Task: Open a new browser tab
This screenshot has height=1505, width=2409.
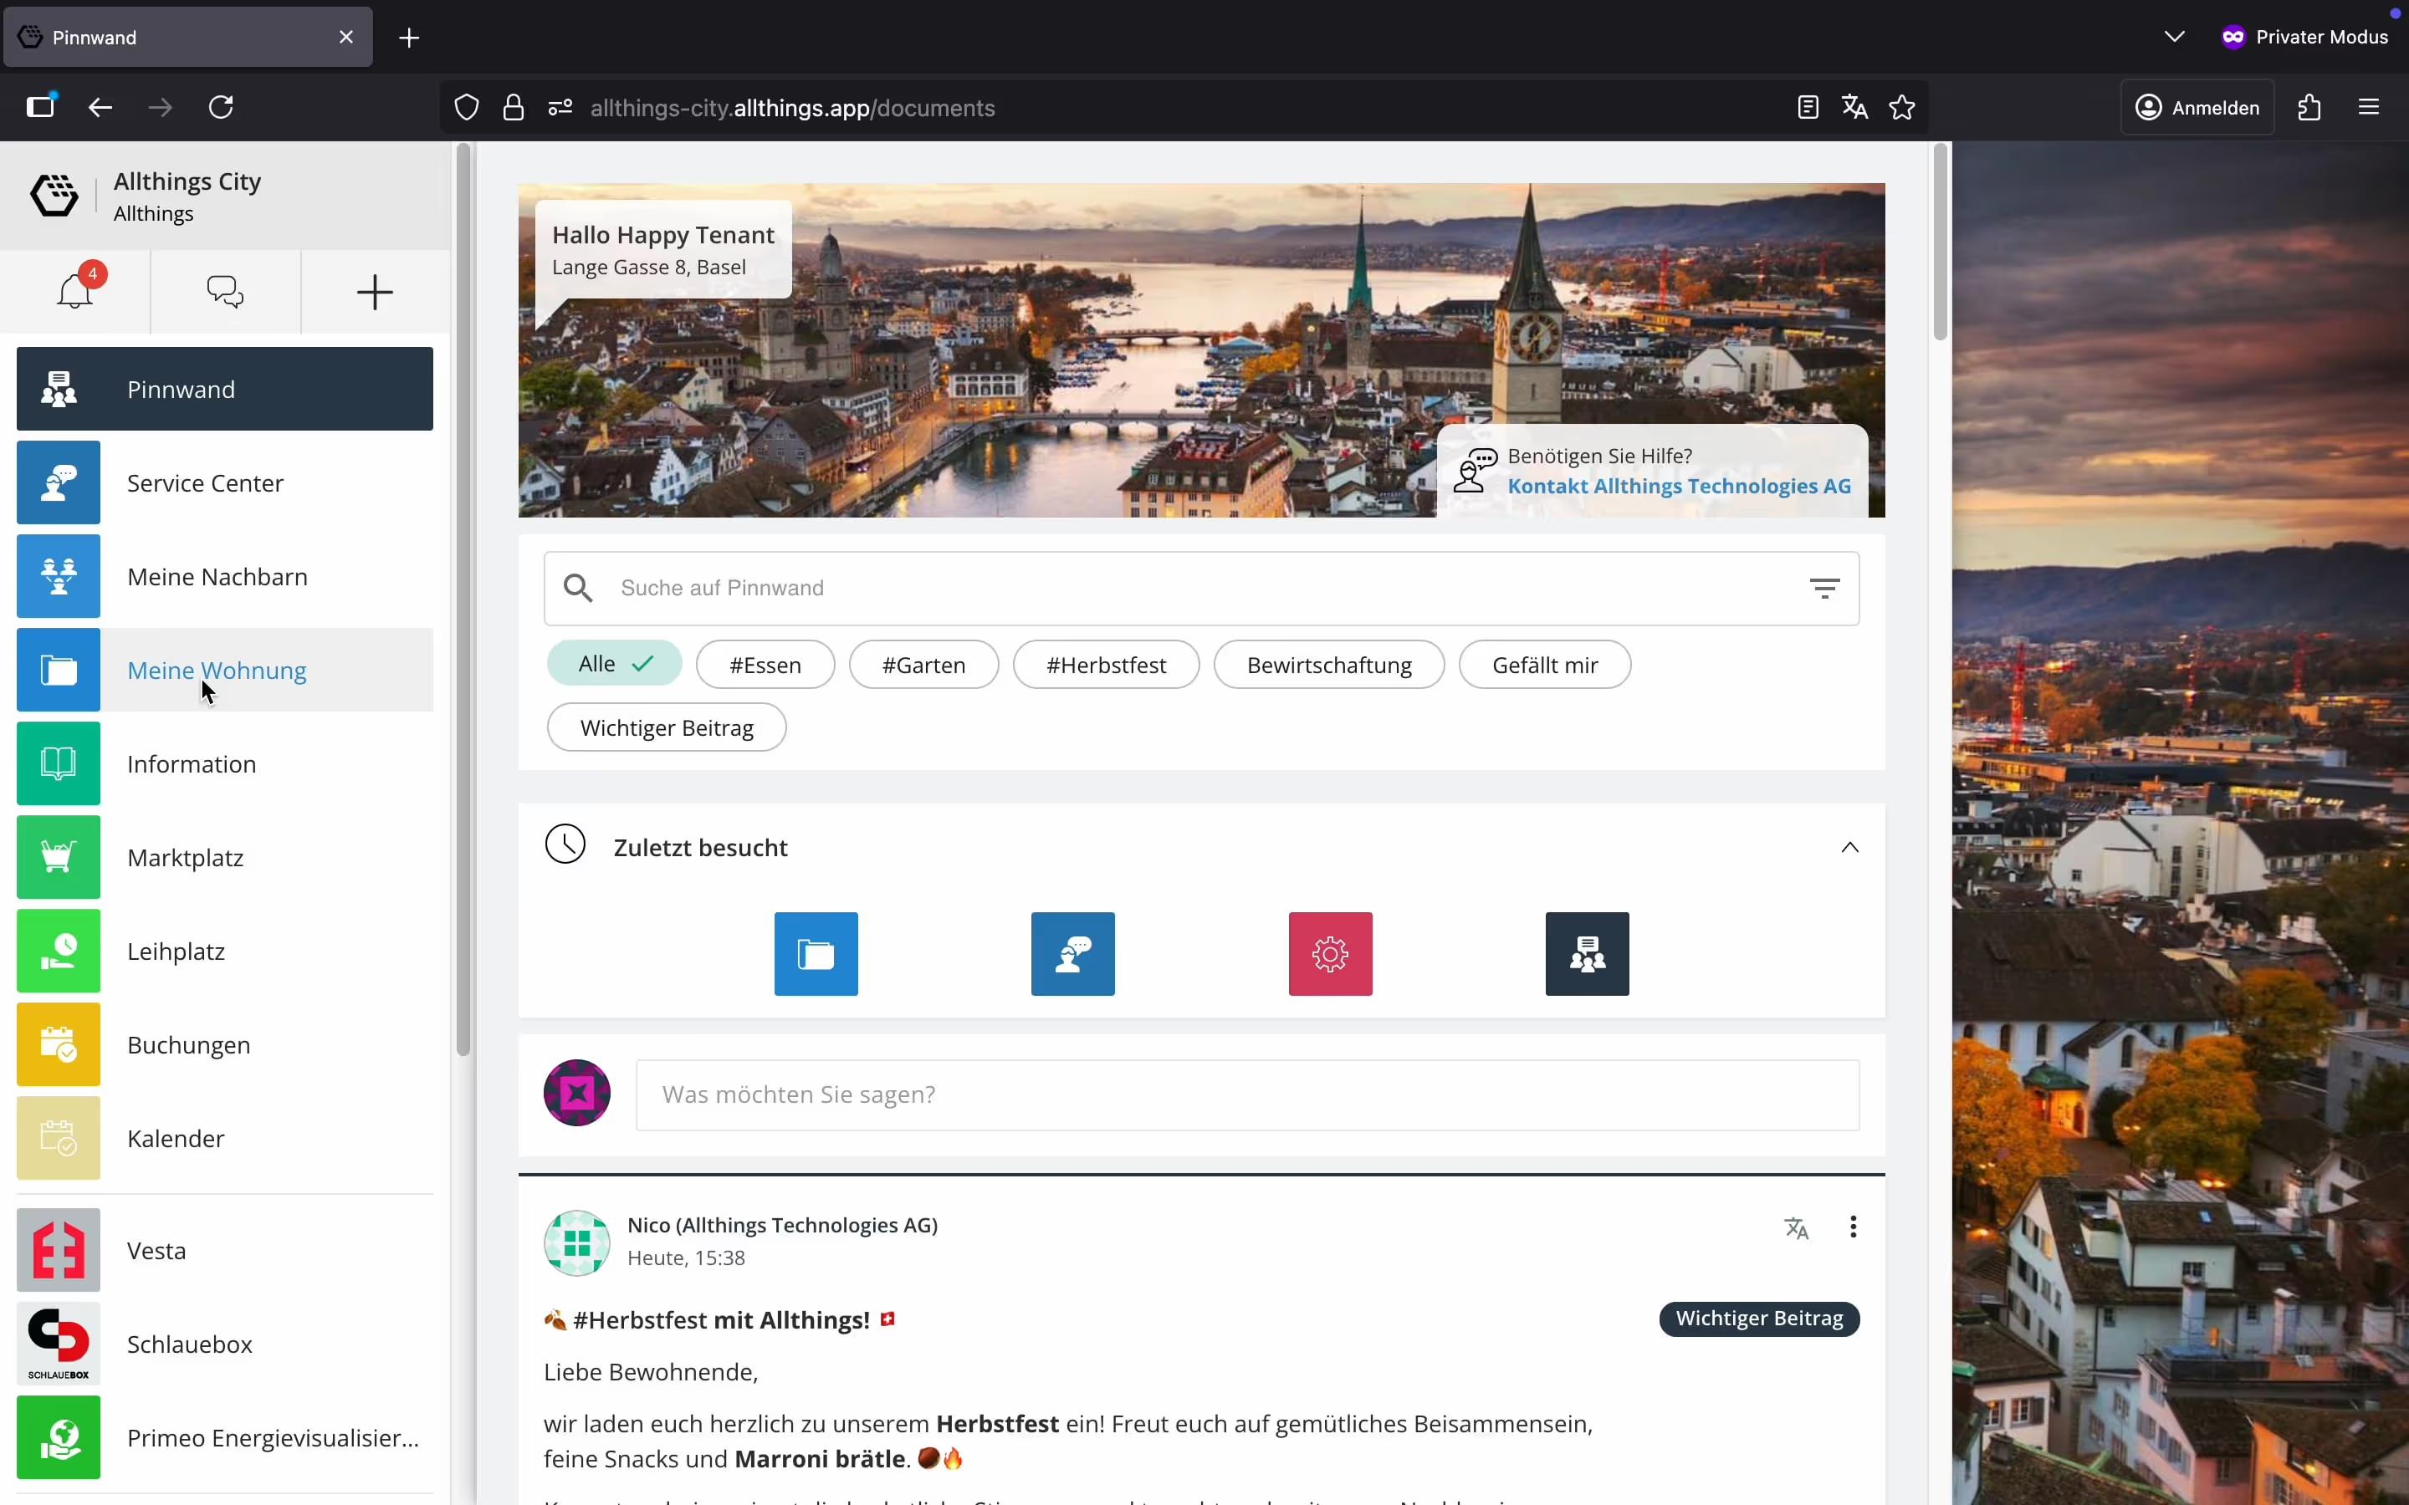Action: [x=409, y=38]
